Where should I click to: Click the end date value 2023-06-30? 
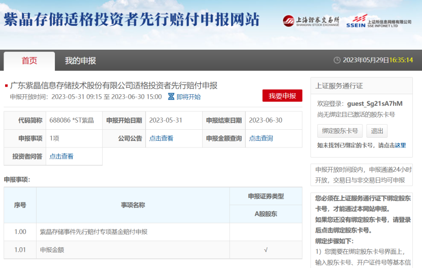[x=266, y=120]
